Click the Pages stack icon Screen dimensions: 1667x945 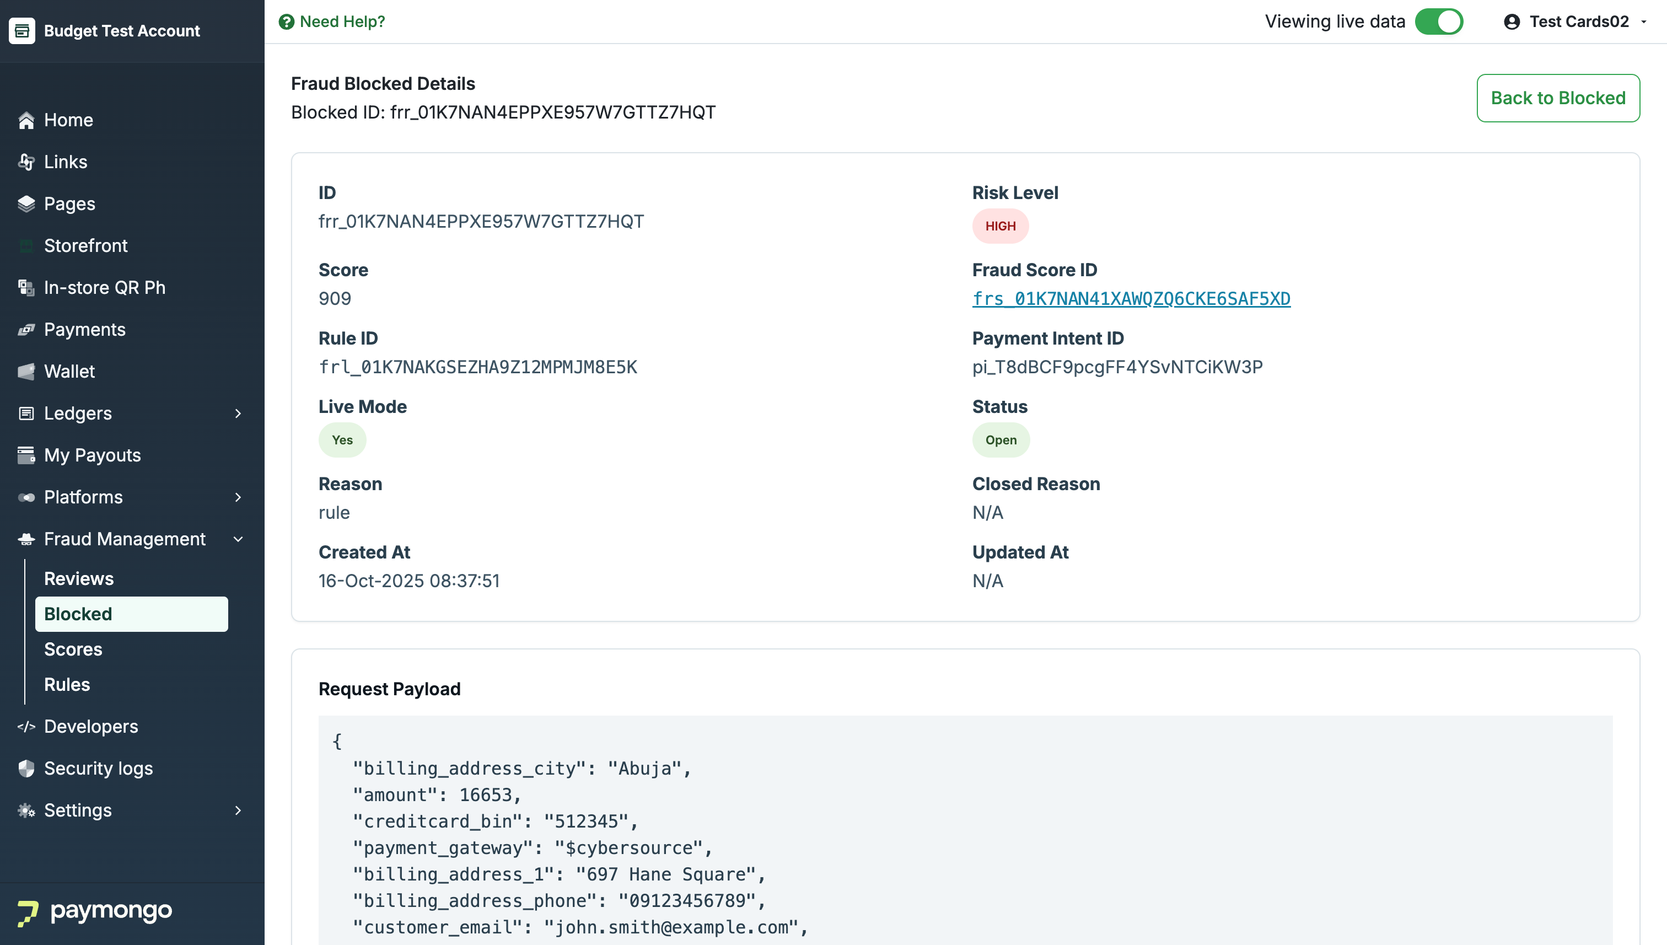coord(26,205)
